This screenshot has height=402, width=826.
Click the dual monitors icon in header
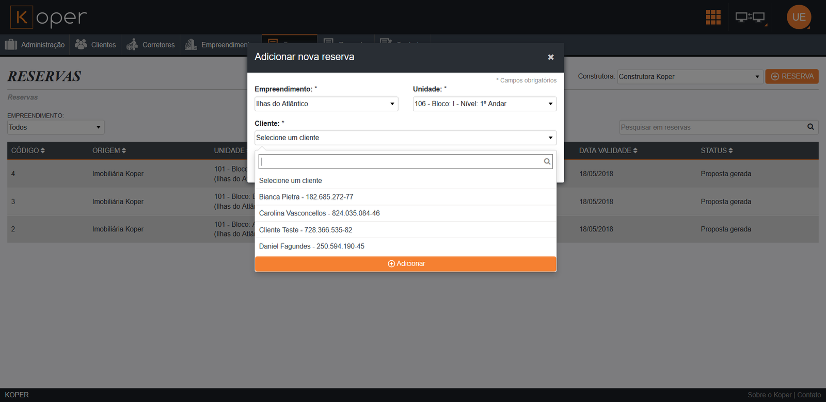750,17
